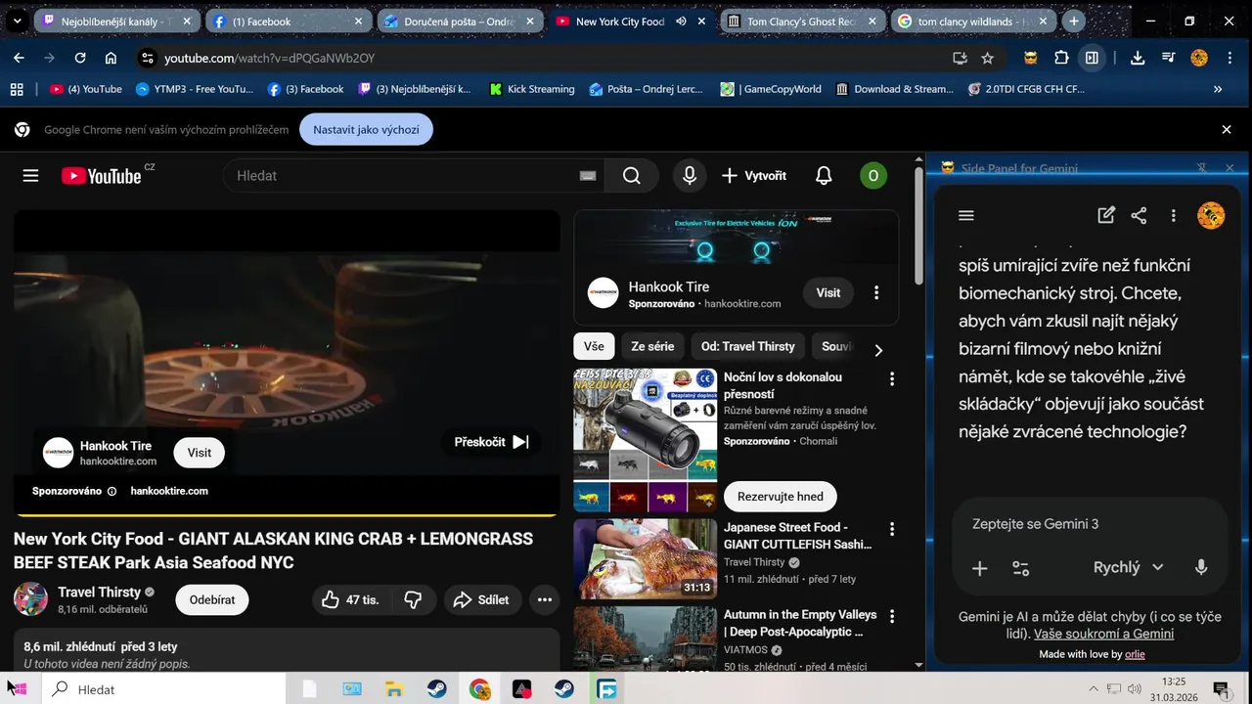Mute the New York City Food tab audio
Viewport: 1252px width, 704px height.
(681, 22)
